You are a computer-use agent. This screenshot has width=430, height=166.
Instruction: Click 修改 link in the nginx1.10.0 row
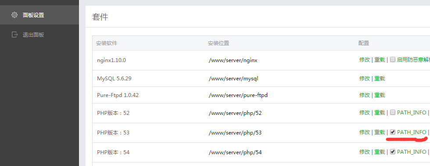pos(365,60)
